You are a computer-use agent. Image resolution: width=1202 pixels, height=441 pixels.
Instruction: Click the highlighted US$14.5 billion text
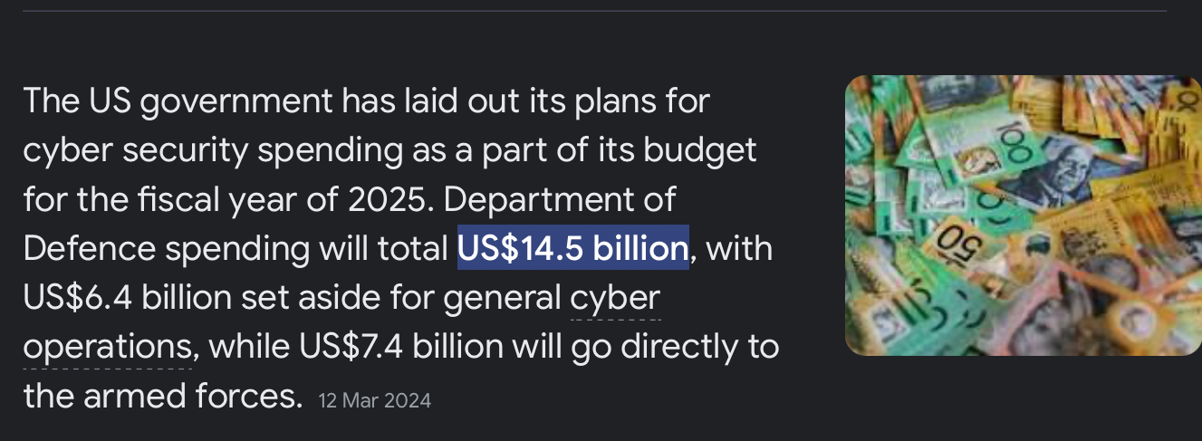[x=573, y=248]
